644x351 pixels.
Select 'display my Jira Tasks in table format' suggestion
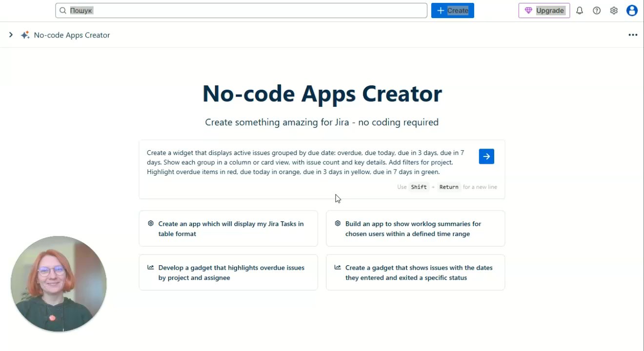pyautogui.click(x=228, y=229)
